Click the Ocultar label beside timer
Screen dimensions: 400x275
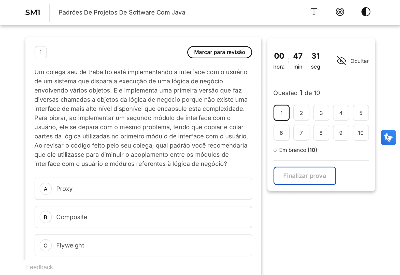[359, 61]
